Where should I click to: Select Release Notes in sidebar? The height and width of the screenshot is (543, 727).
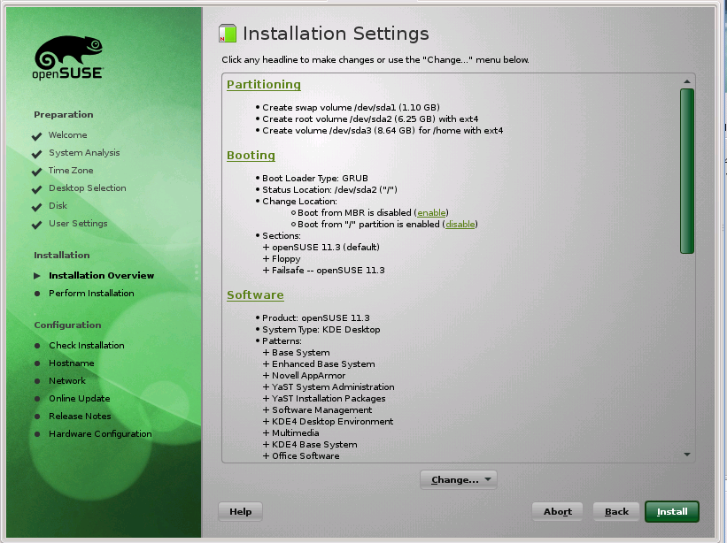point(80,416)
